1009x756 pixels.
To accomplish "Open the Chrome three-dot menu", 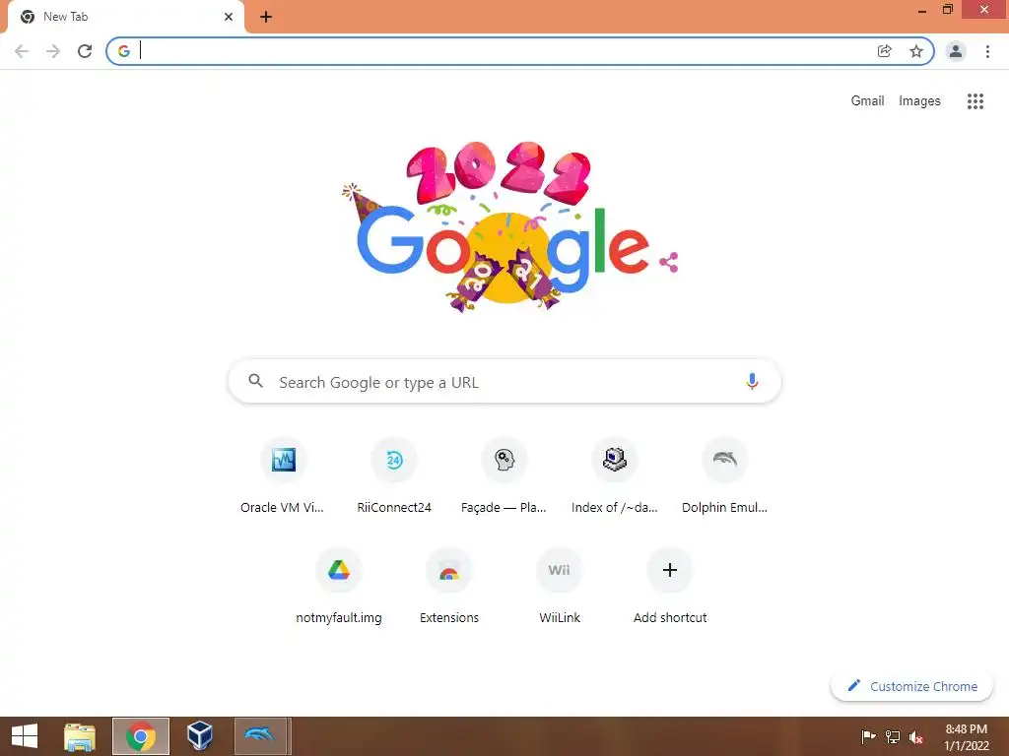I will point(987,51).
